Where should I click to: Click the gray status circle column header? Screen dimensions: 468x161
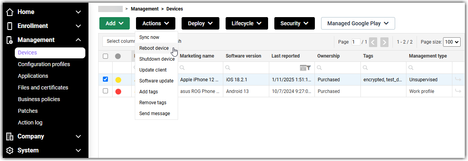118,56
